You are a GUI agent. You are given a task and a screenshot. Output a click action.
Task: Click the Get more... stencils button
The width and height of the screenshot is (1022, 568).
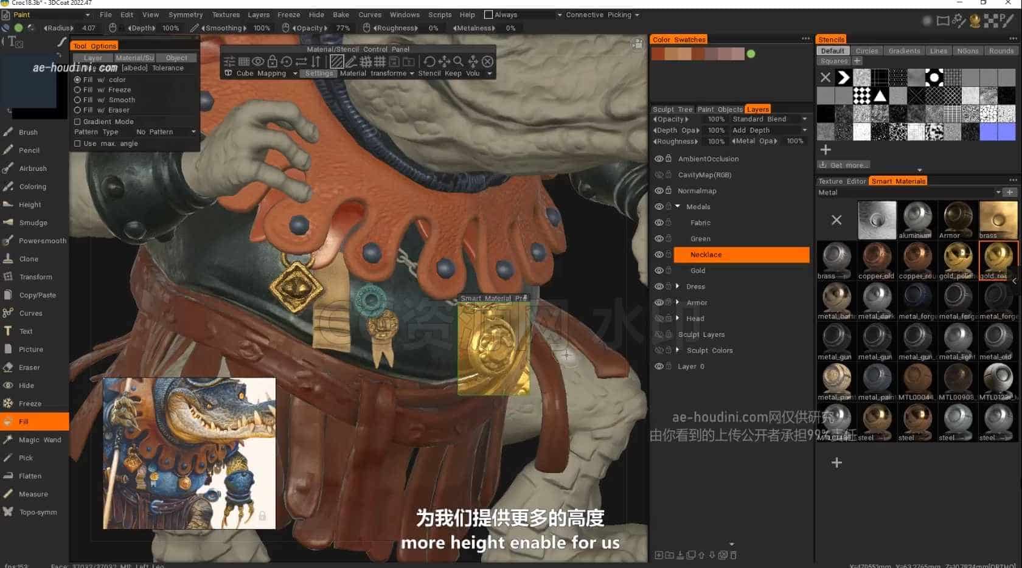tap(844, 165)
